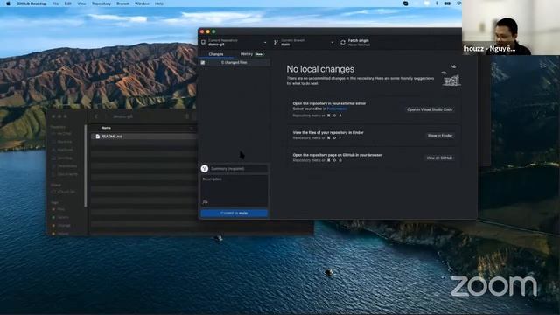This screenshot has height=315, width=560.
Task: Open the Repository menu
Action: click(x=101, y=3)
